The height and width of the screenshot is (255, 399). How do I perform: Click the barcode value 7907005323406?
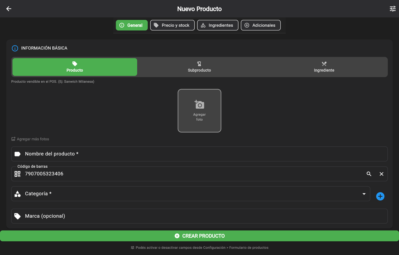pyautogui.click(x=44, y=174)
